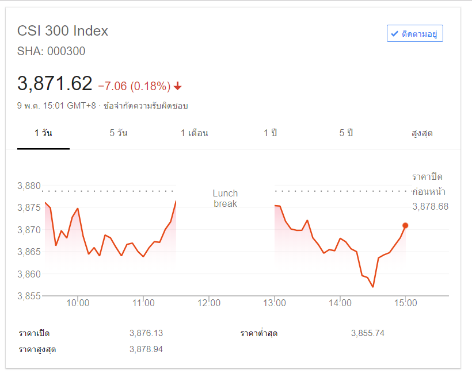Click the high price value 3,878.94
The width and height of the screenshot is (472, 378).
click(146, 349)
